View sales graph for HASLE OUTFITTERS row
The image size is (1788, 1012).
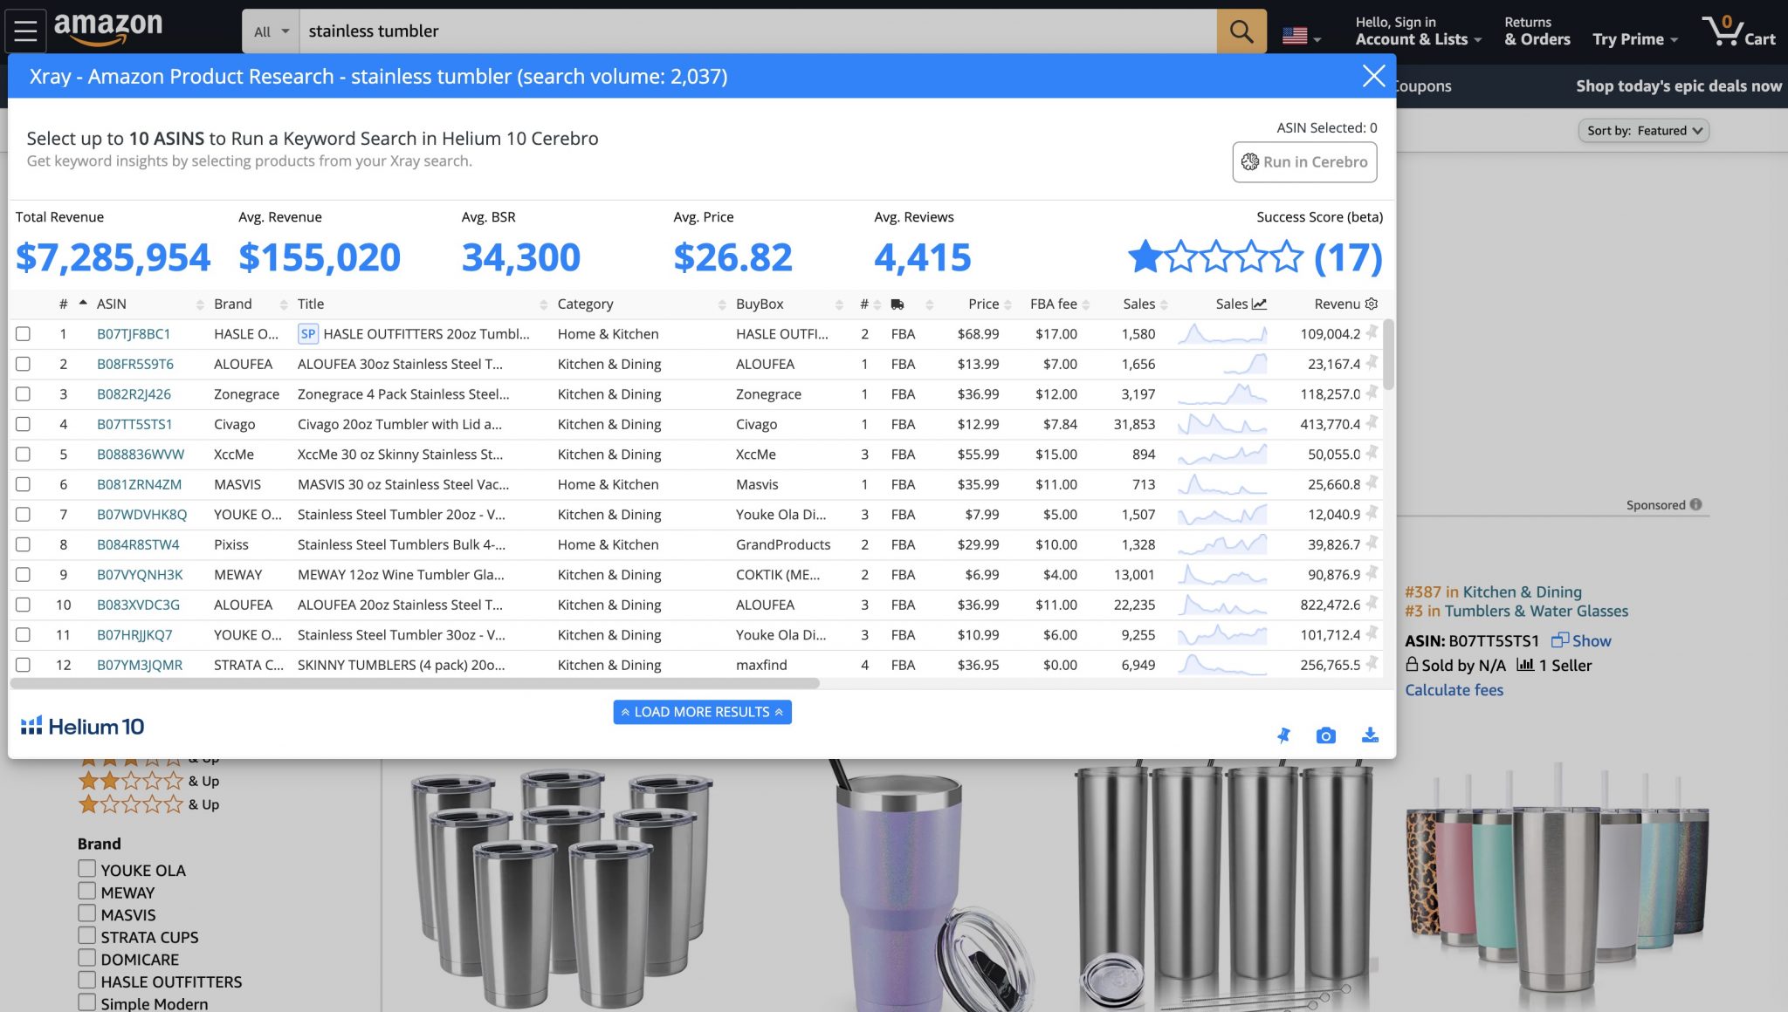pyautogui.click(x=1221, y=333)
